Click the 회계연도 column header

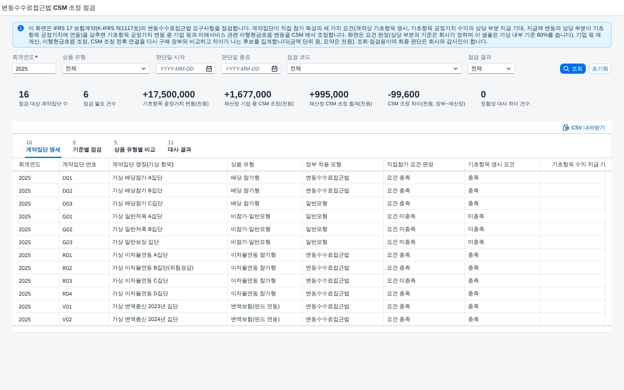(x=36, y=165)
